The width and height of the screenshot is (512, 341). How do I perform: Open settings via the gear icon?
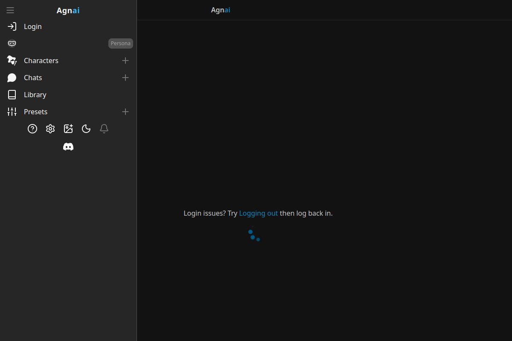pos(50,129)
